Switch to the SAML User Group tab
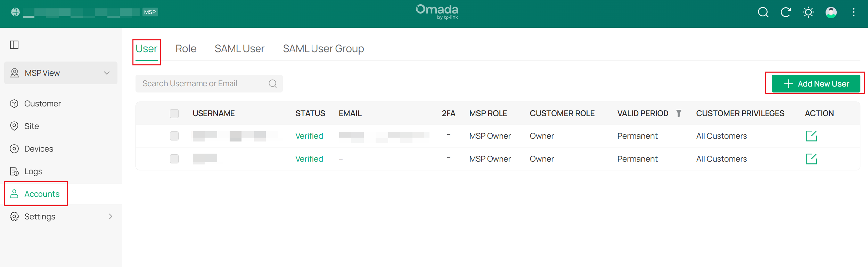Image resolution: width=868 pixels, height=267 pixels. pyautogui.click(x=323, y=49)
